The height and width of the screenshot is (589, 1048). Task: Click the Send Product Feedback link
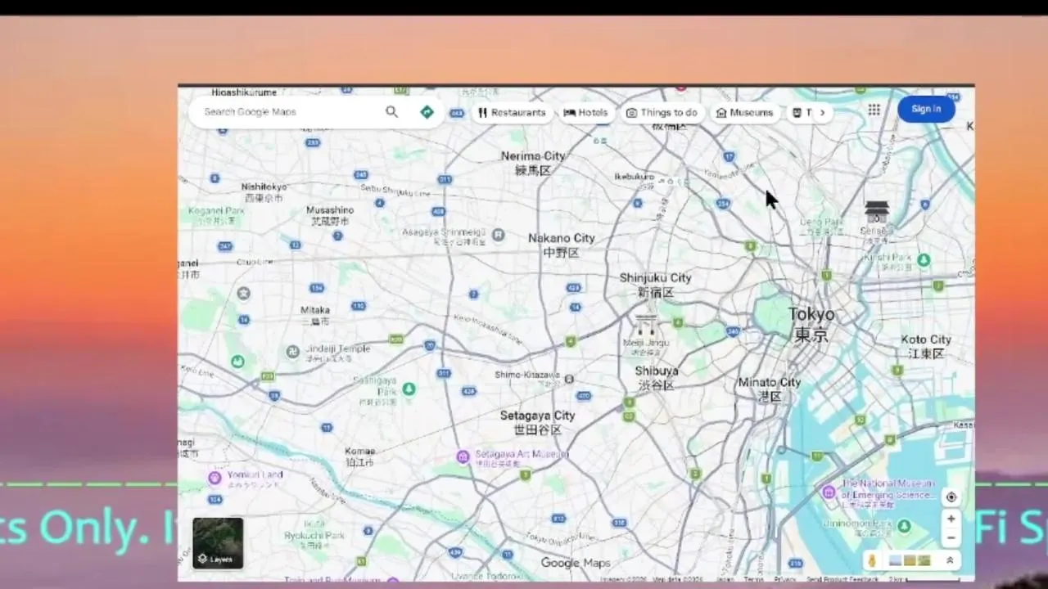click(x=842, y=579)
